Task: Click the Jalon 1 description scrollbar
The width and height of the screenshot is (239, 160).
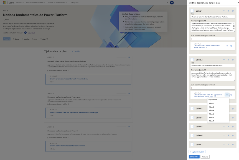Action: coord(234,26)
